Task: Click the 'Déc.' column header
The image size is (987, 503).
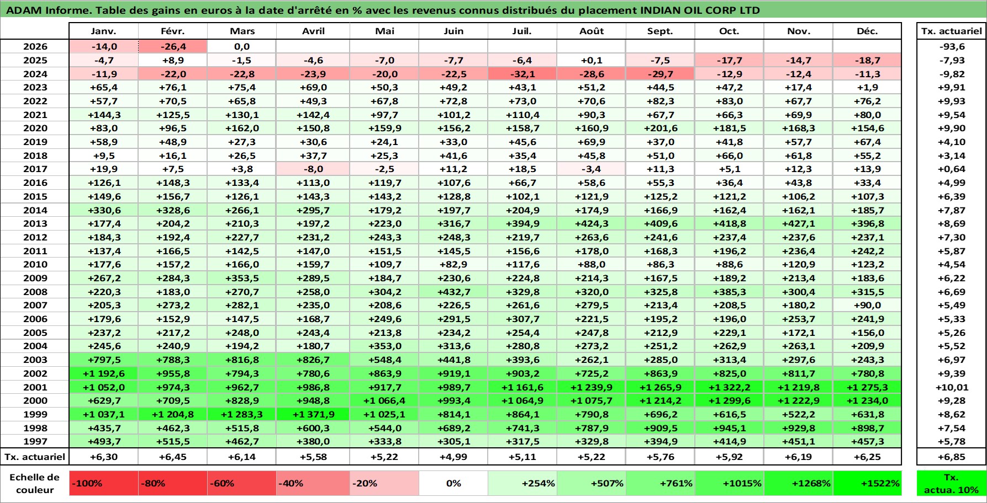Action: pos(867,31)
